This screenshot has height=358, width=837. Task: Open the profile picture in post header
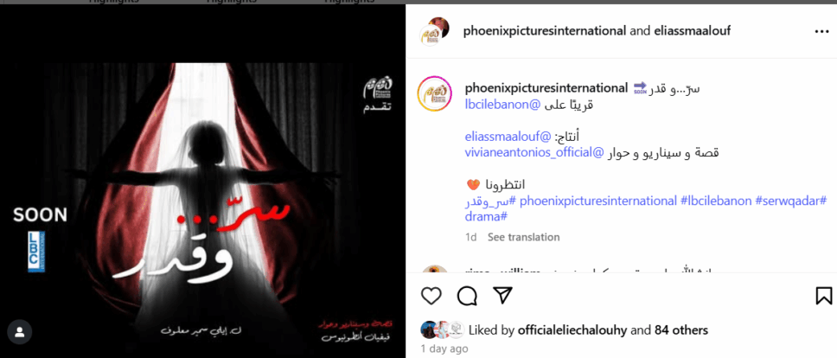click(434, 31)
